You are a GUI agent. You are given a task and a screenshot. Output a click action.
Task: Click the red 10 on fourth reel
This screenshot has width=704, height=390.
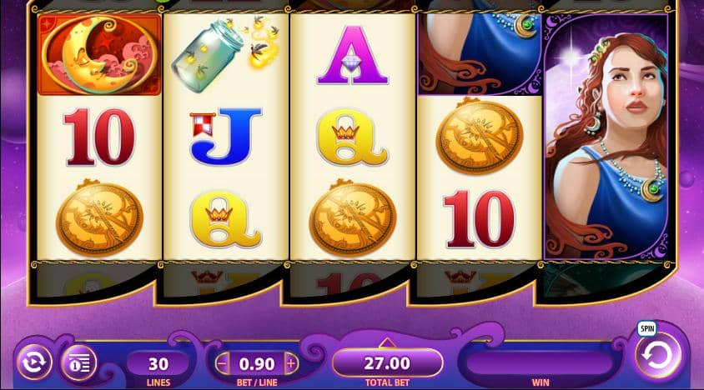tap(479, 219)
